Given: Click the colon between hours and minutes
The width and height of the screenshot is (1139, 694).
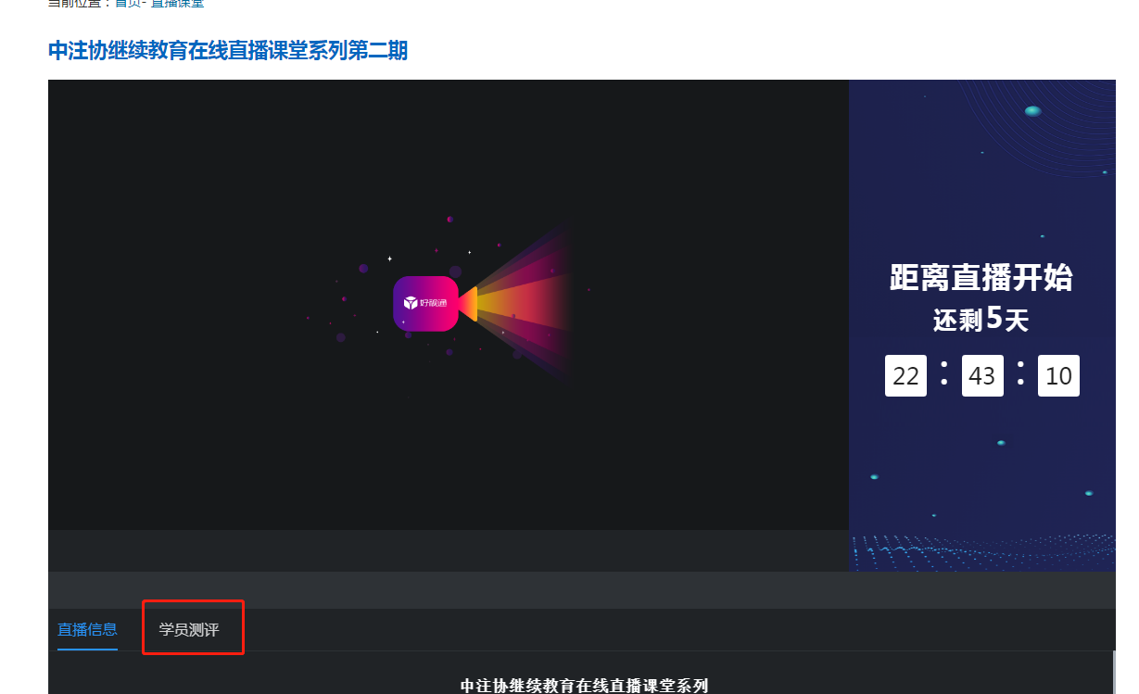Looking at the screenshot, I should [943, 374].
